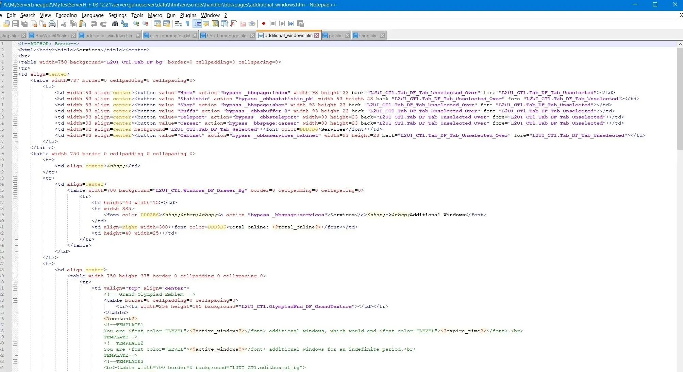Screen dimensions: 683x372
Task: Click the Close document toolbar icon
Action: [x=34, y=24]
